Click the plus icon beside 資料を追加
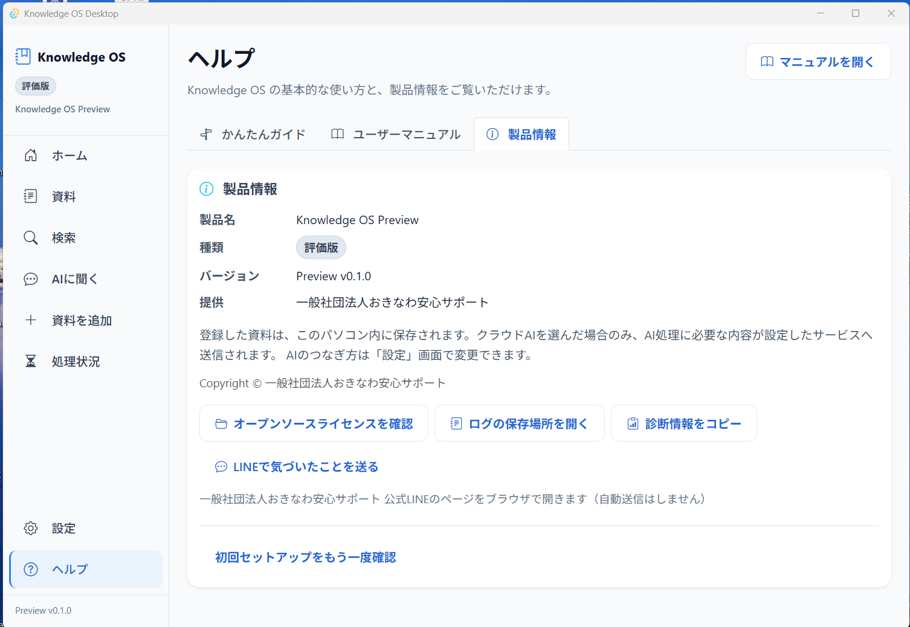Screen dimensions: 910x627 click(31, 320)
